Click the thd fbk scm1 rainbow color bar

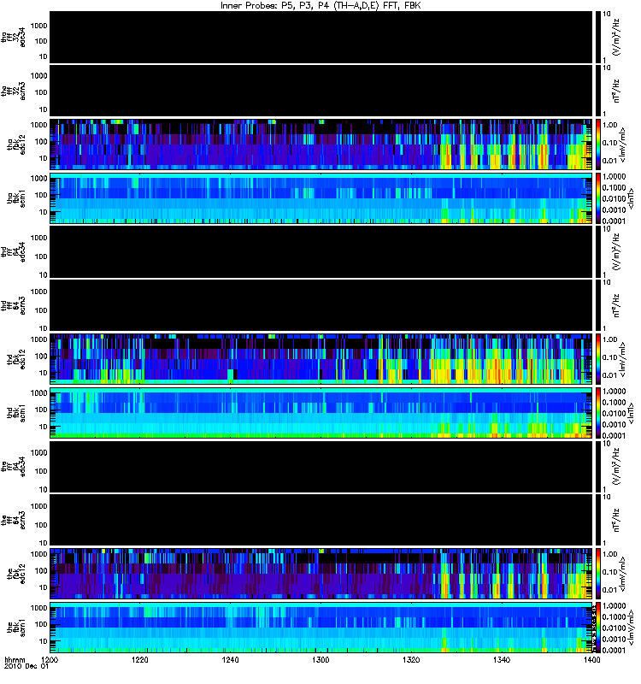tap(598, 413)
